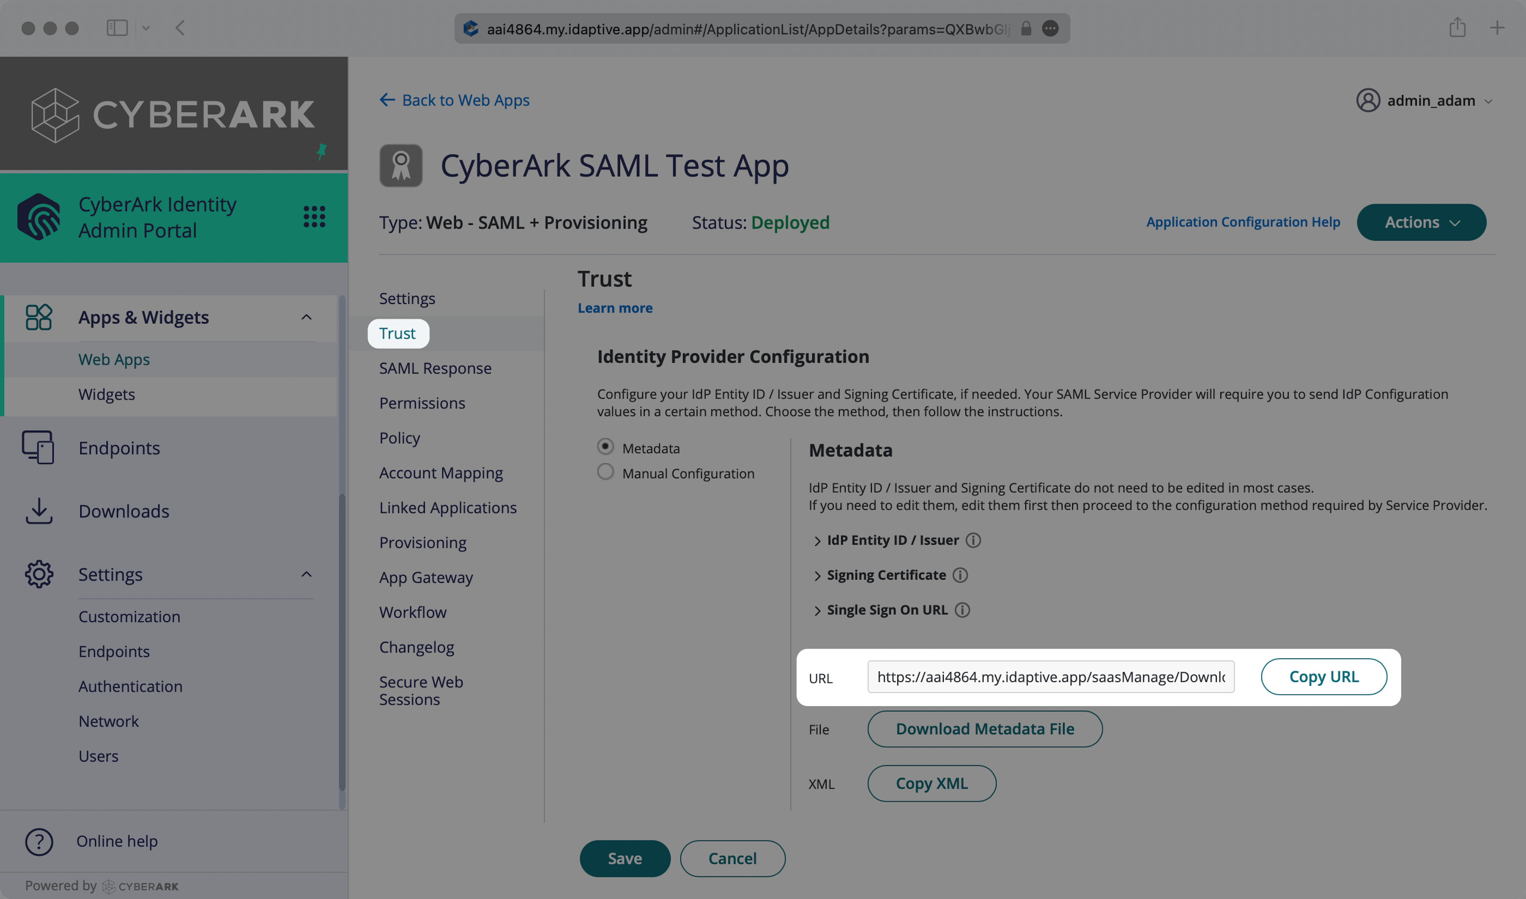Image resolution: width=1526 pixels, height=899 pixels.
Task: Collapse the Apps & Widgets menu
Action: tap(307, 317)
